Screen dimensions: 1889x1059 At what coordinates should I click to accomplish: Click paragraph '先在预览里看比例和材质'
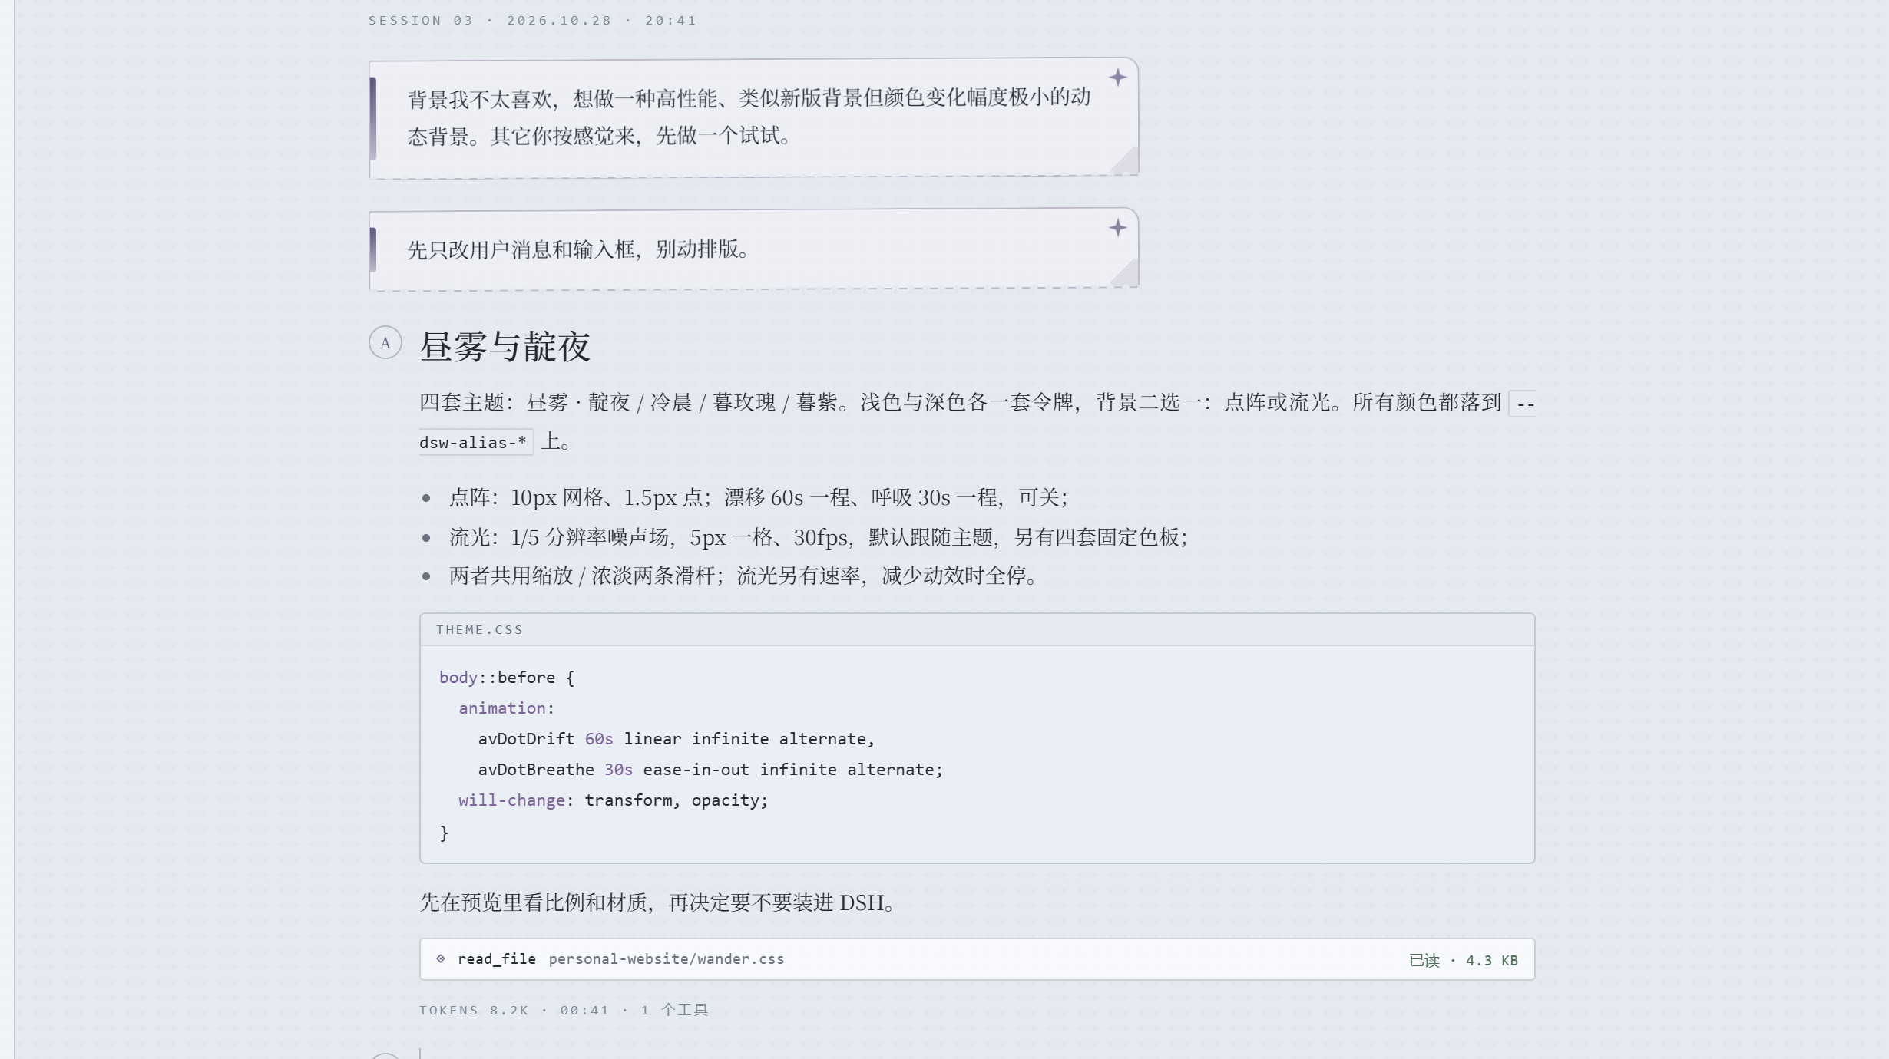[x=657, y=902]
